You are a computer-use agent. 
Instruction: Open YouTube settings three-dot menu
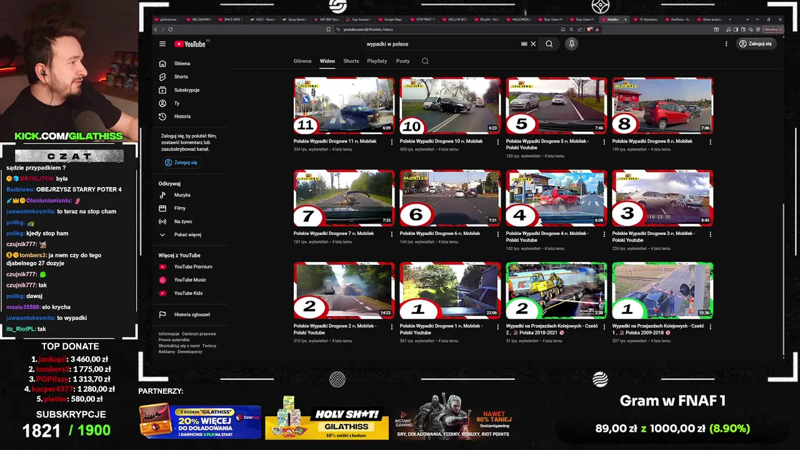726,44
